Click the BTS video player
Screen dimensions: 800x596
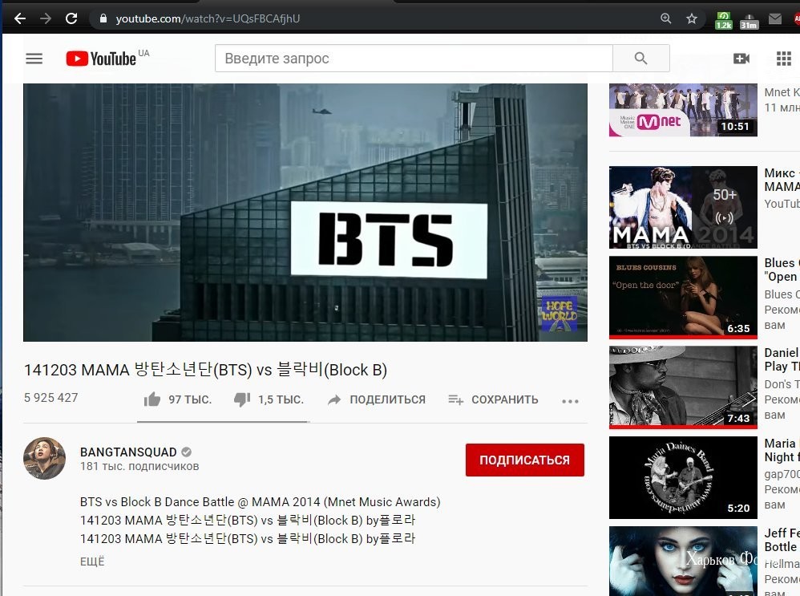coord(305,213)
